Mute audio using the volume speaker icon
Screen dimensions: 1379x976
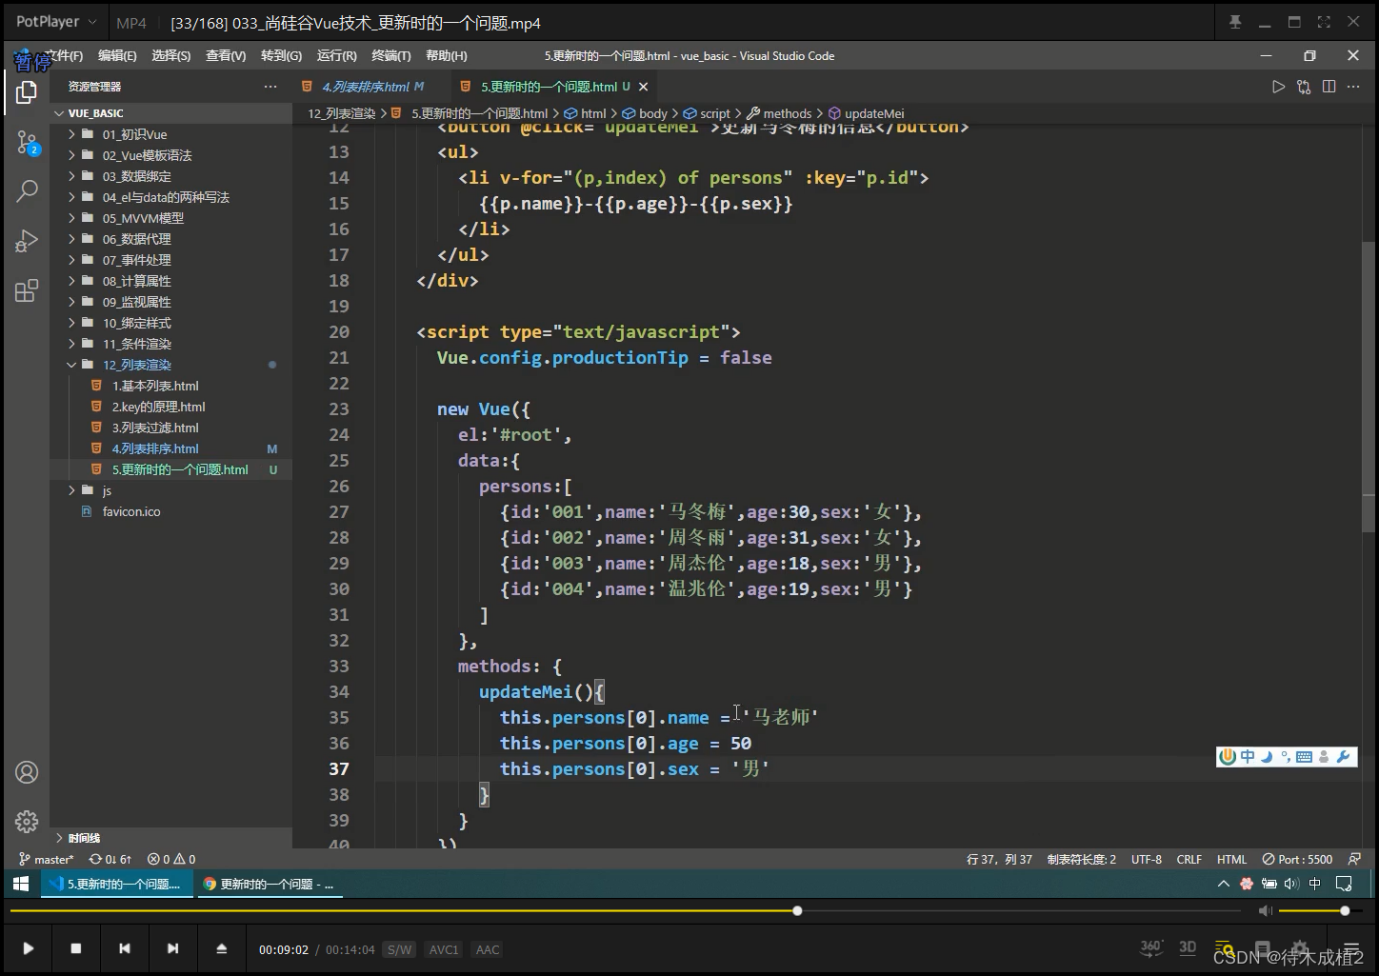(1266, 911)
